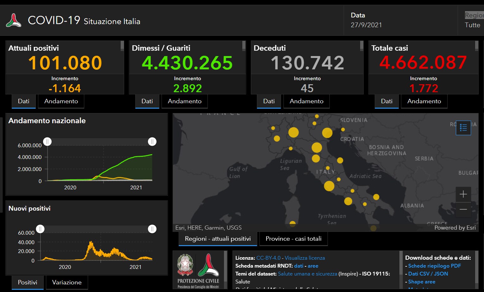The width and height of the screenshot is (484, 292).
Task: Grab left range handle of Andamento nazionale chart
Action: coord(48,142)
